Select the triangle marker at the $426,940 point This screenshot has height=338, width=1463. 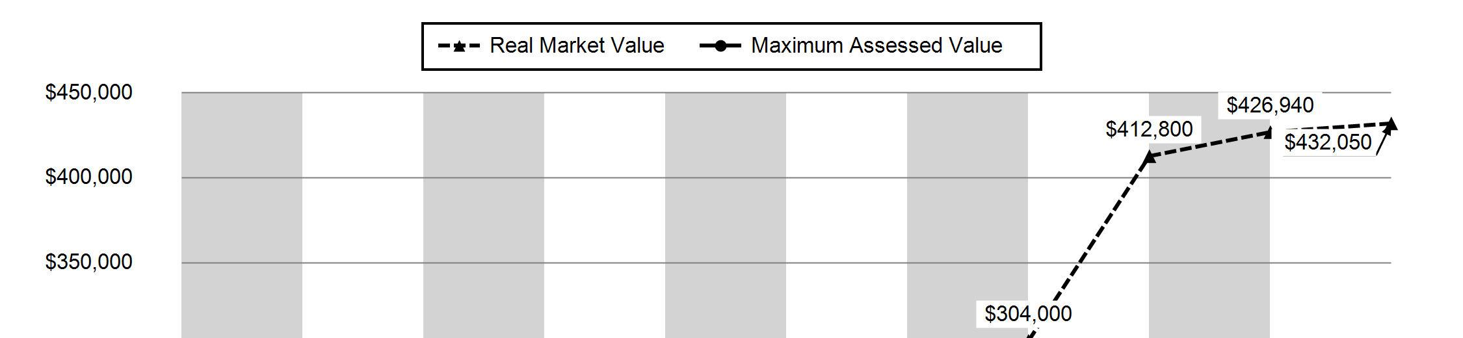tap(1270, 132)
